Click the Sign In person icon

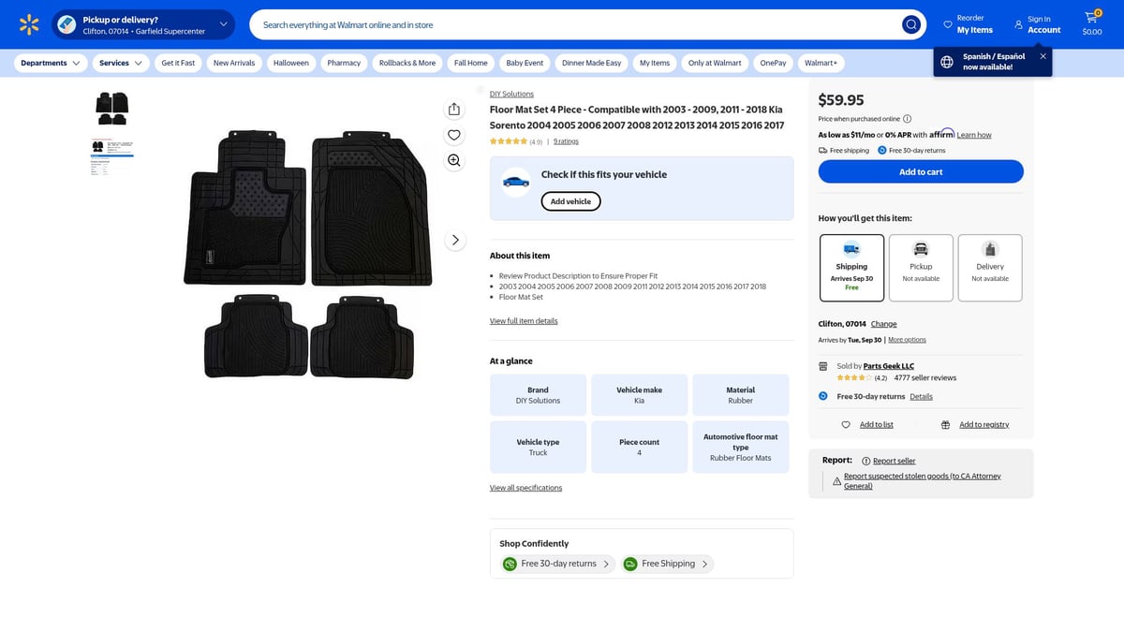click(1018, 24)
